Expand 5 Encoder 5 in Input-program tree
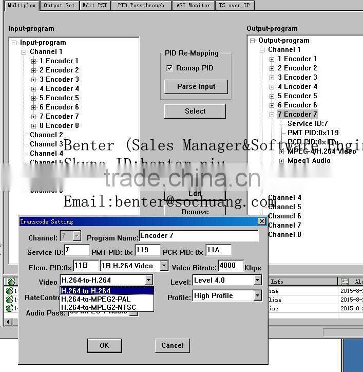Viewport: 363px width, 372px height. (x=34, y=98)
